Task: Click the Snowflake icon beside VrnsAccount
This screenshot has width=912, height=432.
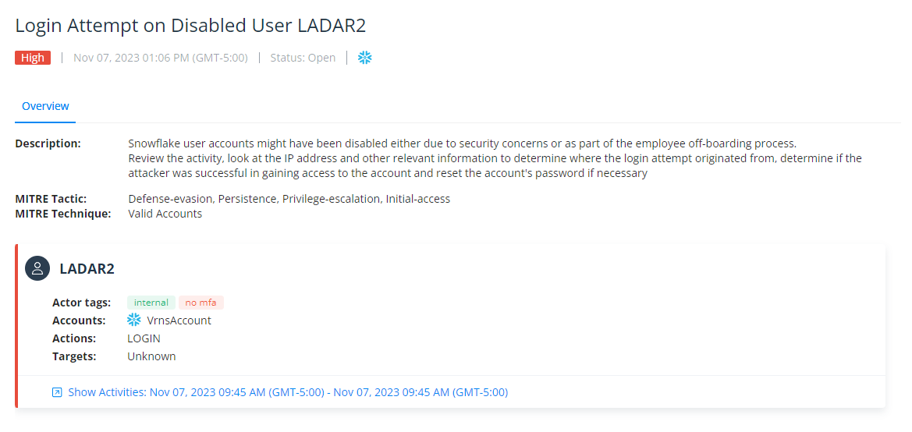Action: 134,320
